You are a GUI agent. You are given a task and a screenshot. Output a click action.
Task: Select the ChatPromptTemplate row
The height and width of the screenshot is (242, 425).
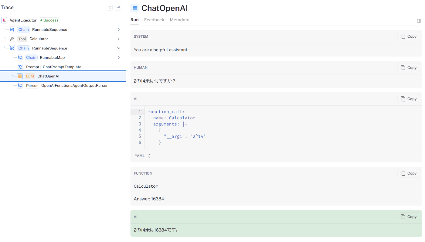[63, 67]
